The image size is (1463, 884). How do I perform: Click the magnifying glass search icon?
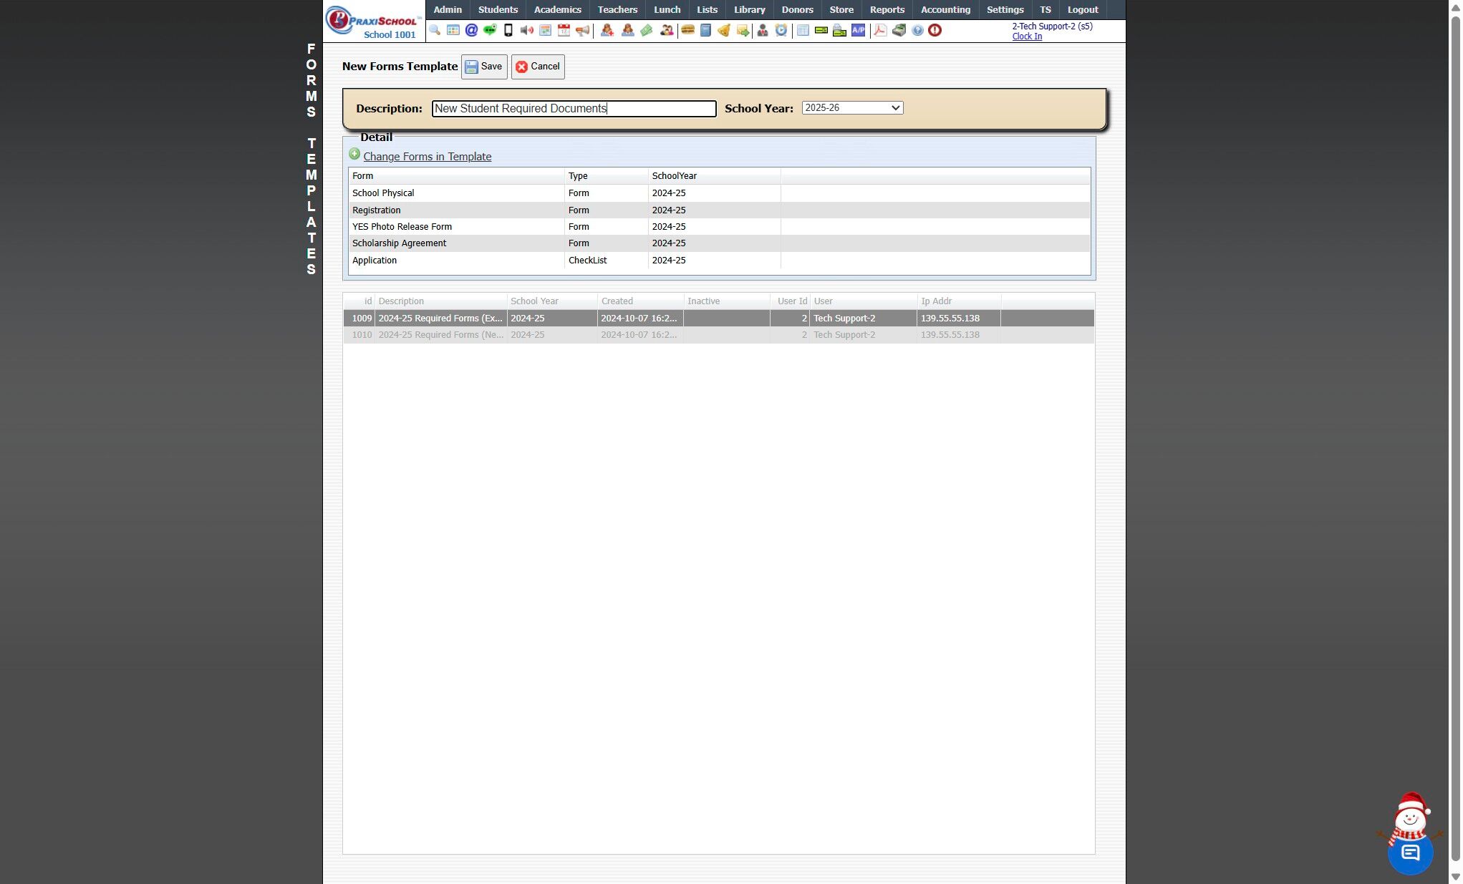pos(435,30)
